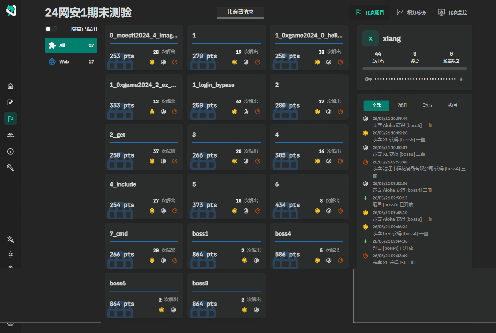This screenshot has height=333, width=496.
Task: Switch to the 全部 notice tab
Action: click(x=377, y=106)
